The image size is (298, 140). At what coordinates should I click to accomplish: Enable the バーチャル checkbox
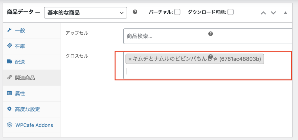[x=177, y=12]
